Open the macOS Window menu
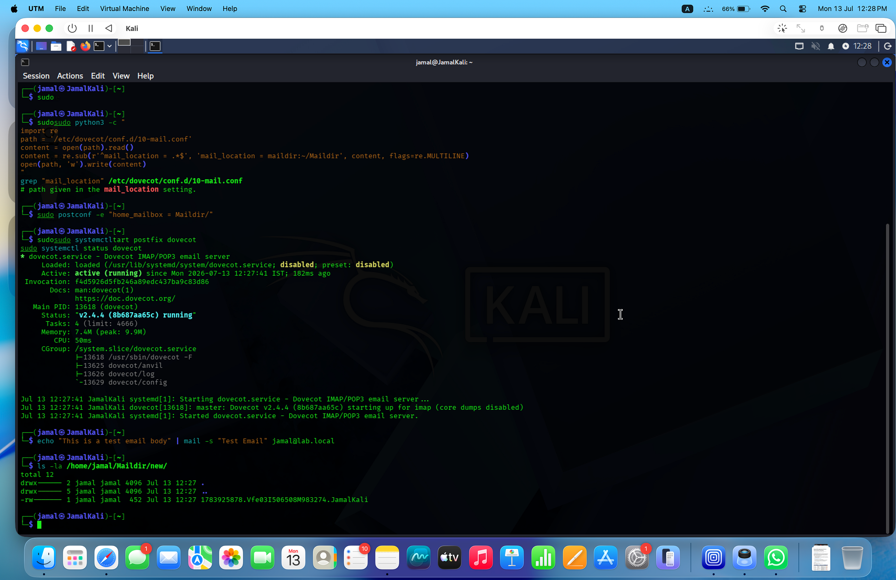 click(x=199, y=9)
